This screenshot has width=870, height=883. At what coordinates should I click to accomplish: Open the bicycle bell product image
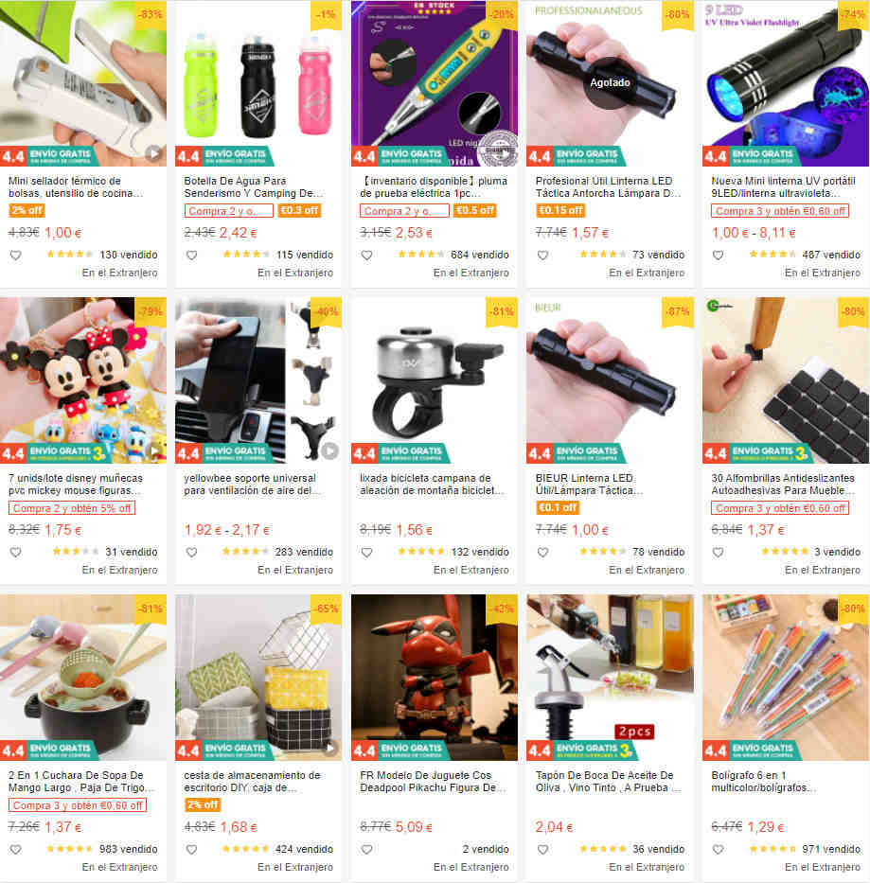coord(435,380)
